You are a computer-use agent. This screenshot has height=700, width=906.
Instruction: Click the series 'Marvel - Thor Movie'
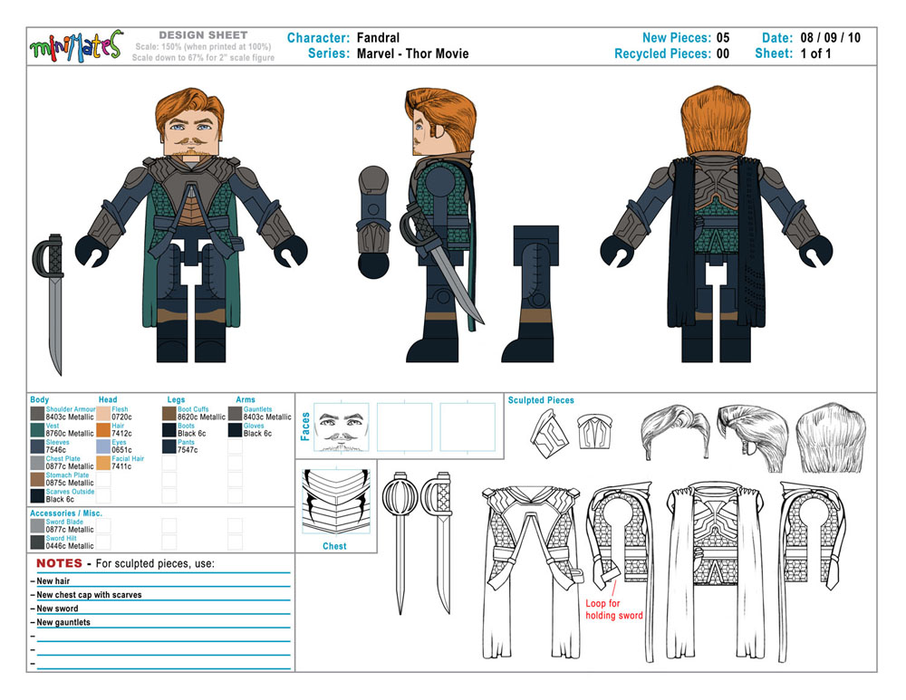412,53
